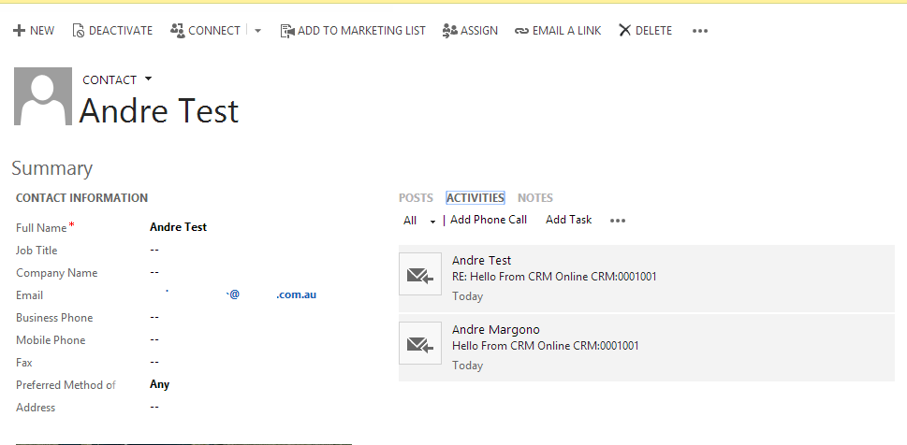Open the toolbar more commands ellipsis
The height and width of the screenshot is (445, 907).
pos(700,31)
